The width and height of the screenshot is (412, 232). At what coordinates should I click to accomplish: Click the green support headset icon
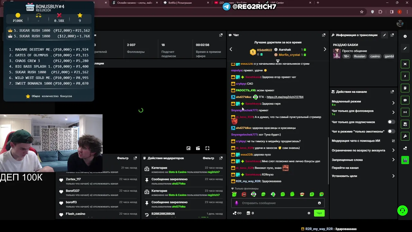(x=402, y=211)
